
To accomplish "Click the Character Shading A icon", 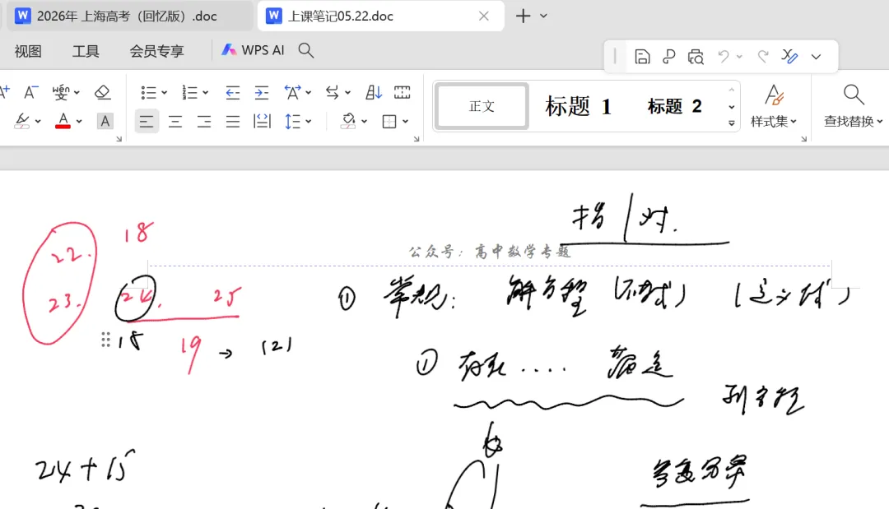I will pyautogui.click(x=105, y=121).
